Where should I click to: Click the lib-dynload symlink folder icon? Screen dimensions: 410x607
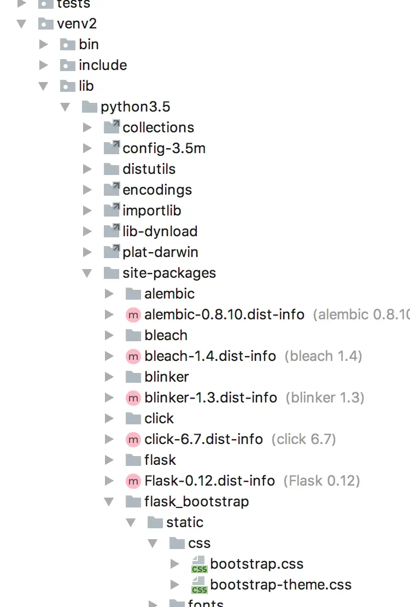click(112, 231)
